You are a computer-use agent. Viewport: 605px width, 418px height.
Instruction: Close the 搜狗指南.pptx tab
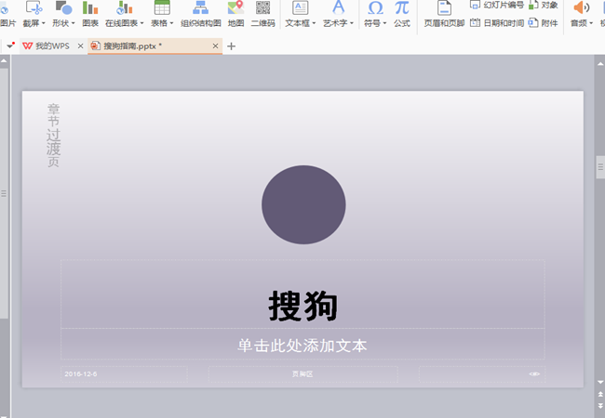pos(215,46)
